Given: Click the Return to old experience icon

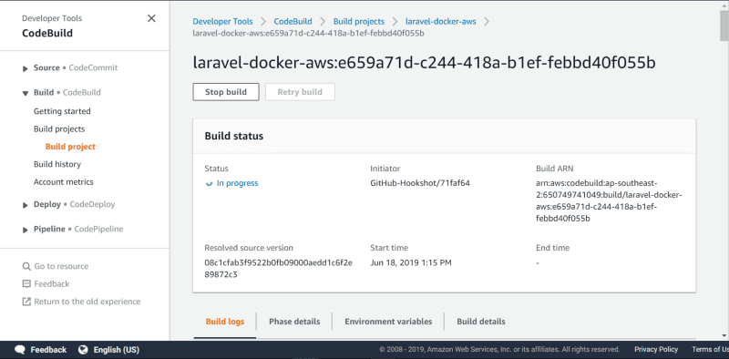Looking at the screenshot, I should pos(26,302).
